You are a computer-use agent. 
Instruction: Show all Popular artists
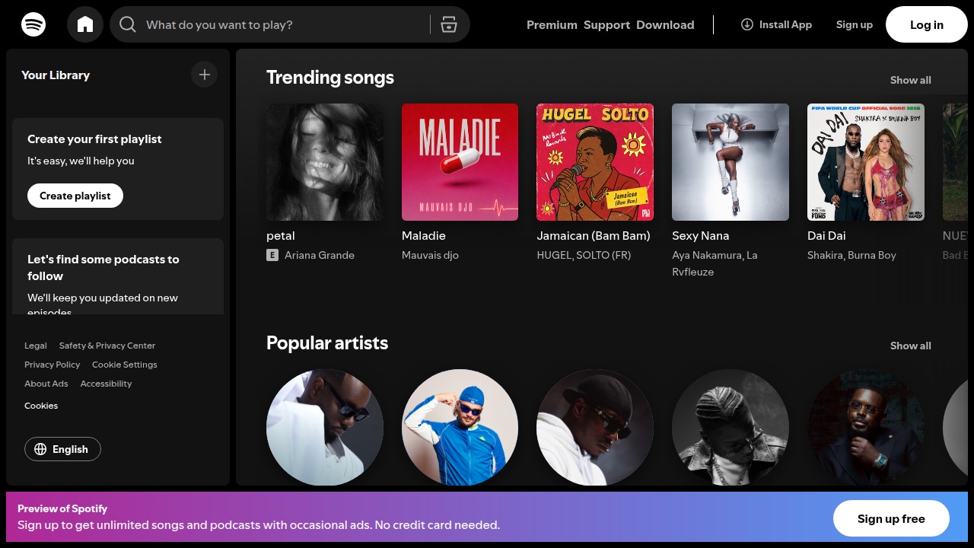(911, 346)
